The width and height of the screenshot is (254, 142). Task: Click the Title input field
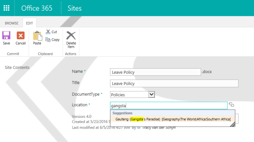174,83
